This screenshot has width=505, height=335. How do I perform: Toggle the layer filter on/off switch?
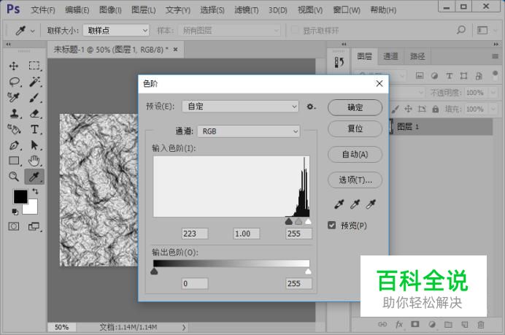496,75
